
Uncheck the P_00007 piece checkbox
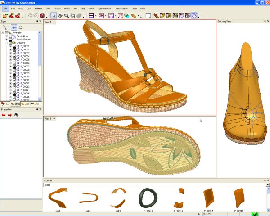(15, 67)
